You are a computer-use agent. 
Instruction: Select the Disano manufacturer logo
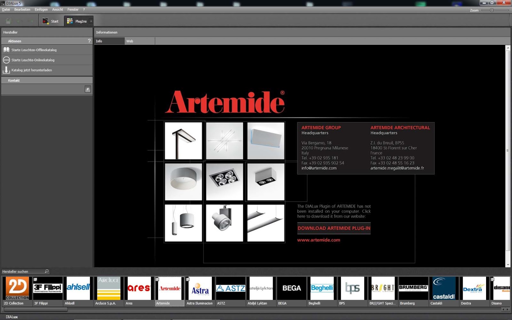(x=501, y=288)
